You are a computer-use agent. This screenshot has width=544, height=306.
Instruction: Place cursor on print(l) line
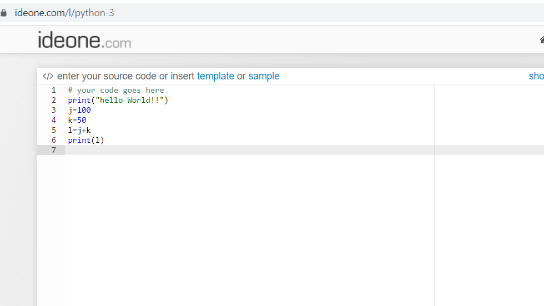86,140
